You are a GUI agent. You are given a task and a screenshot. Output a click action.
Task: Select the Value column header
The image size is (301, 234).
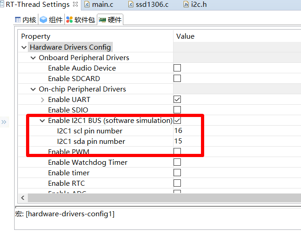click(x=185, y=36)
